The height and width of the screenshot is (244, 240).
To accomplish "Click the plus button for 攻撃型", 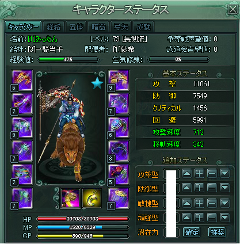I will tap(199, 174).
